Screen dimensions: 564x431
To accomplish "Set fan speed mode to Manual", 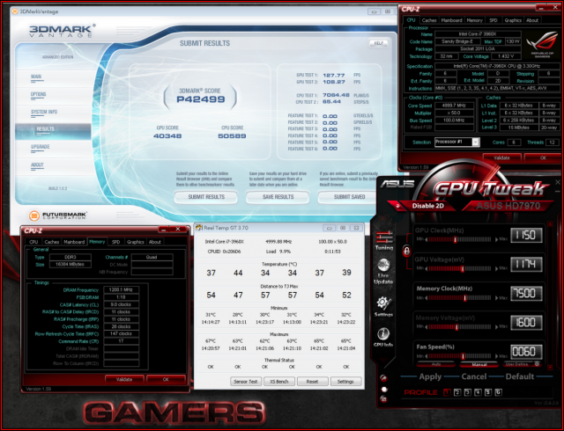I will pyautogui.click(x=479, y=364).
